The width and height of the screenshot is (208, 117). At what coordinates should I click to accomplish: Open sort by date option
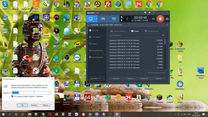[156, 73]
